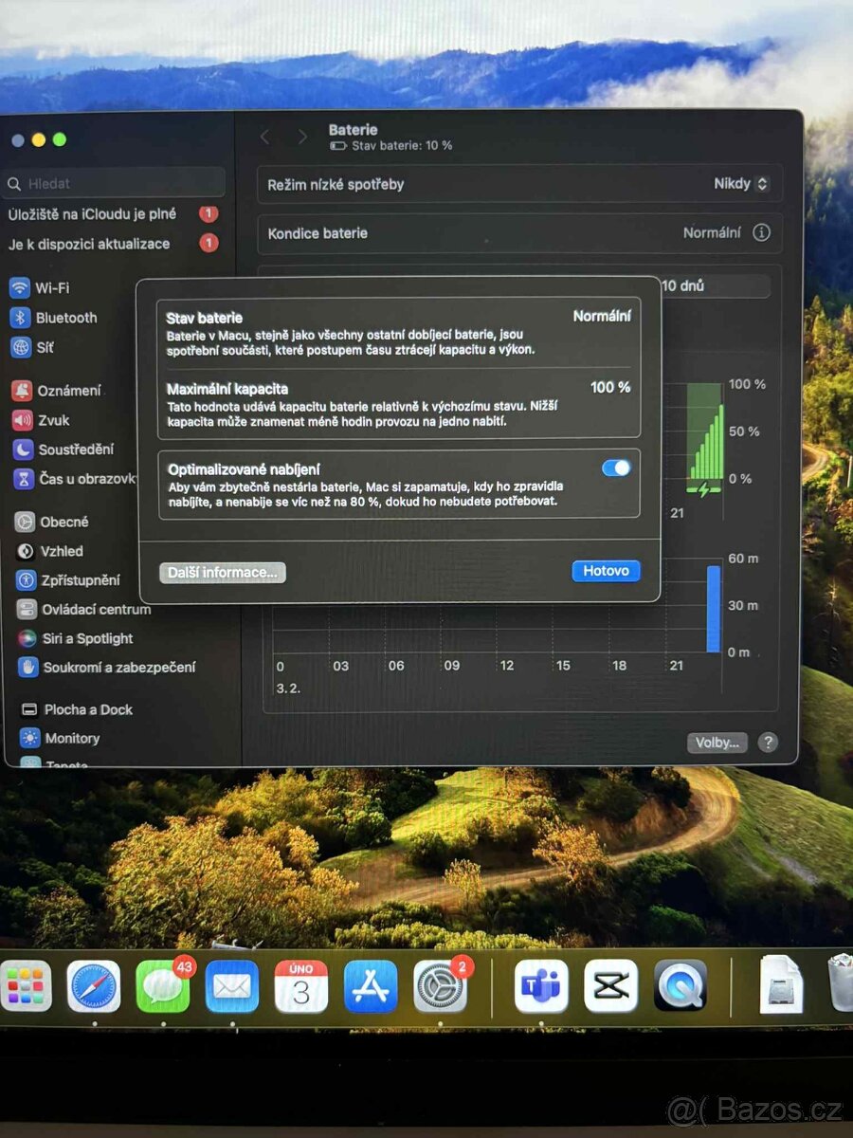Open Další informace dialog
853x1138 pixels.
pyautogui.click(x=221, y=572)
